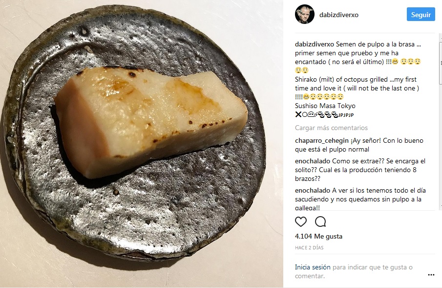
Task: Click the comment speech bubble icon
Action: (320, 222)
